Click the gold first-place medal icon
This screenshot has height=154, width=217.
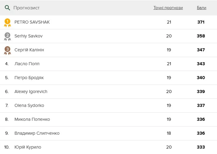click(x=7, y=23)
